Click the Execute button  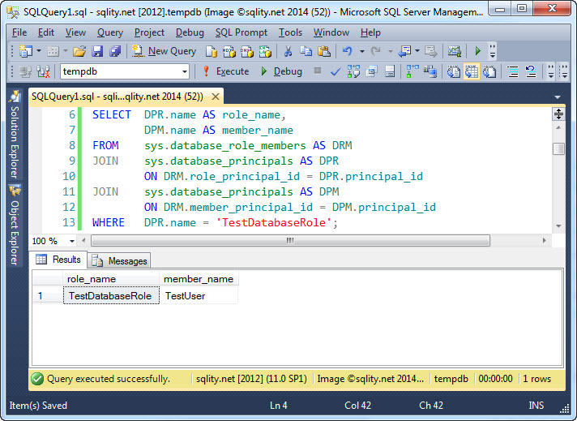pyautogui.click(x=226, y=71)
